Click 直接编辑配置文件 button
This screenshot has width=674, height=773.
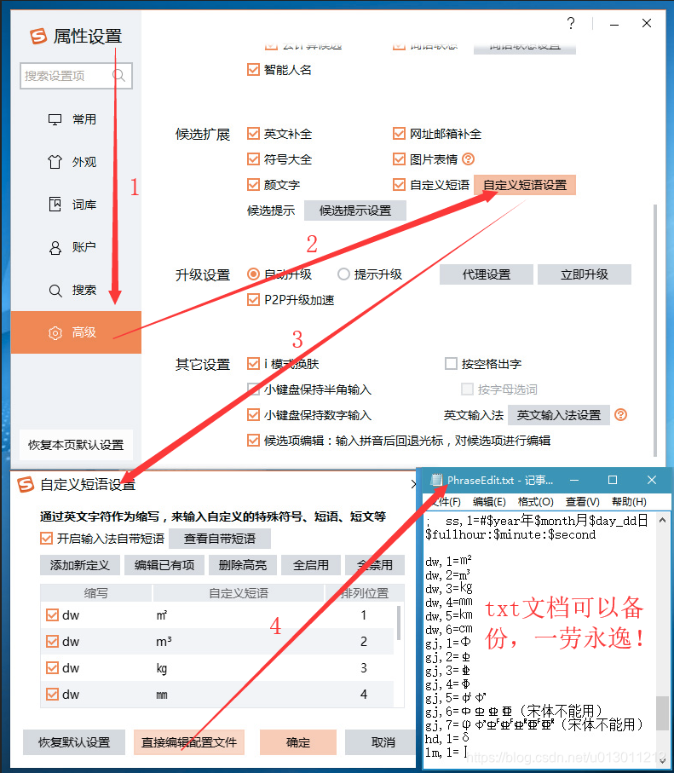189,742
